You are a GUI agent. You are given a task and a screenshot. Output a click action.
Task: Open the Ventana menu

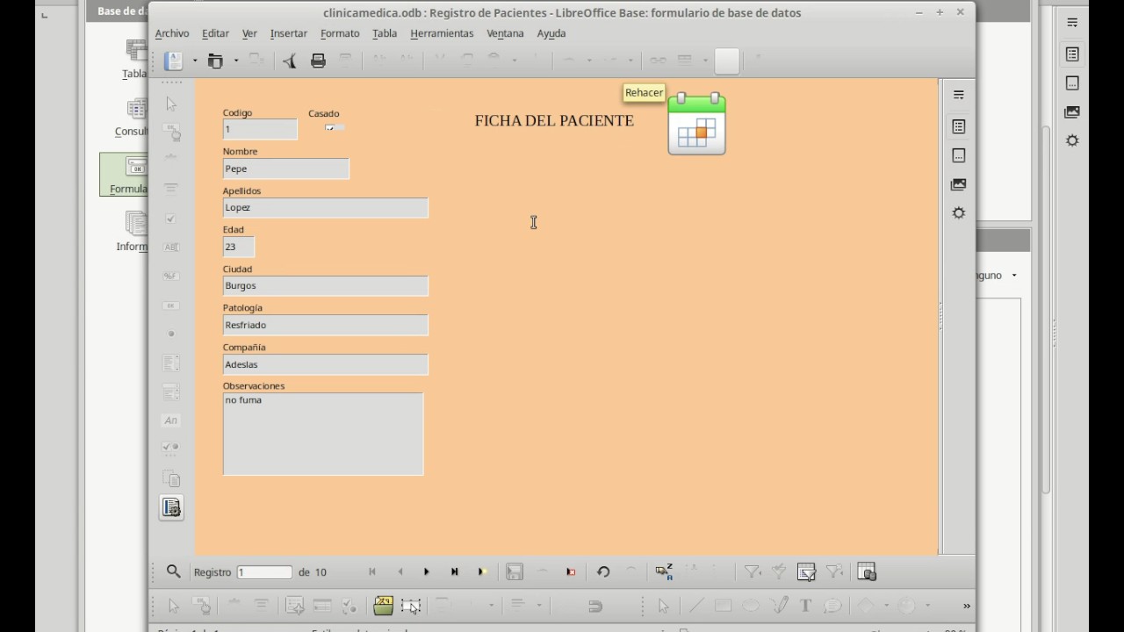[x=505, y=33]
